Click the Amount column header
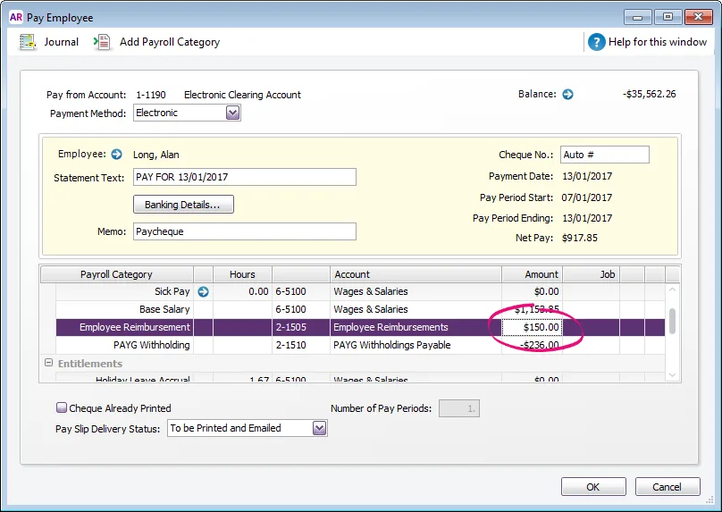Viewport: 722px width, 512px height. tap(533, 274)
